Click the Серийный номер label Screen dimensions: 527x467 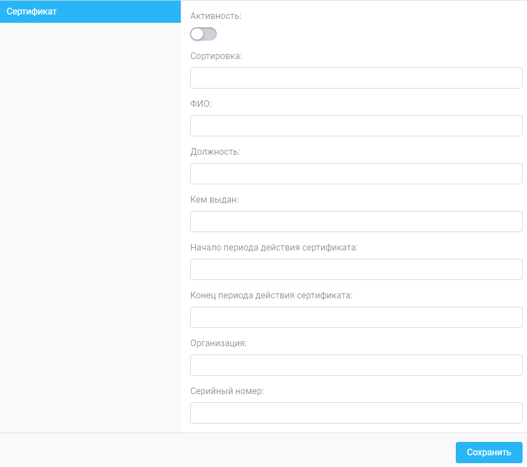(227, 391)
